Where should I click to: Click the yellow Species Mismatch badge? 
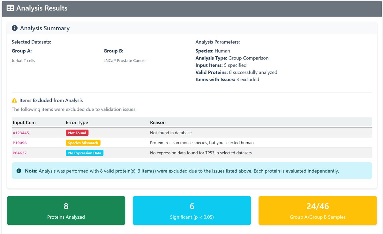point(83,143)
